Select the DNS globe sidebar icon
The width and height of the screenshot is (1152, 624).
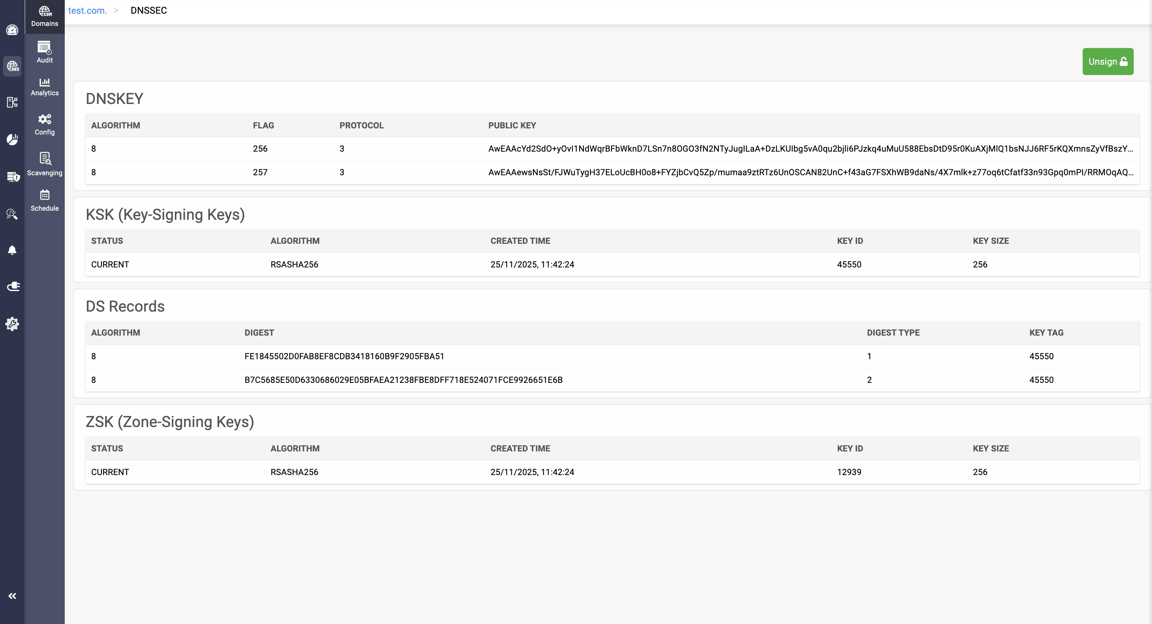tap(12, 66)
